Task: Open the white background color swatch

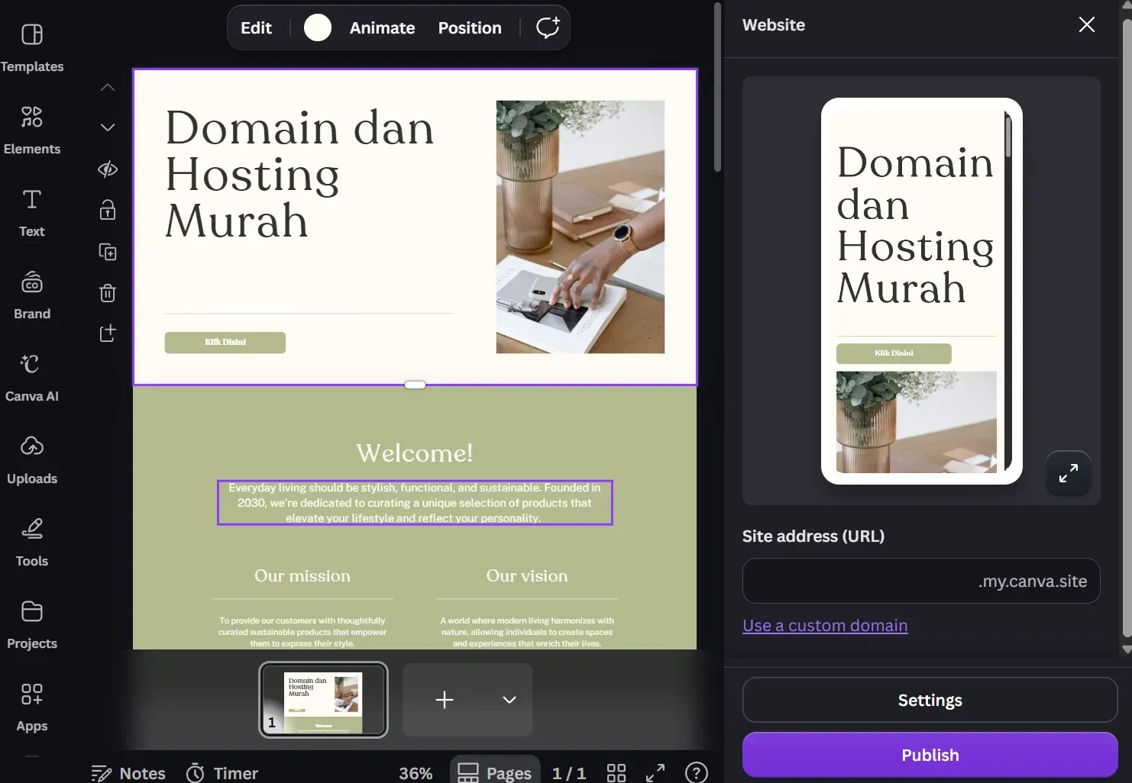Action: click(318, 27)
